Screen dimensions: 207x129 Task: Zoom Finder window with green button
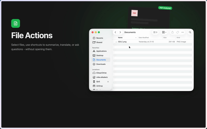pyautogui.click(x=99, y=32)
